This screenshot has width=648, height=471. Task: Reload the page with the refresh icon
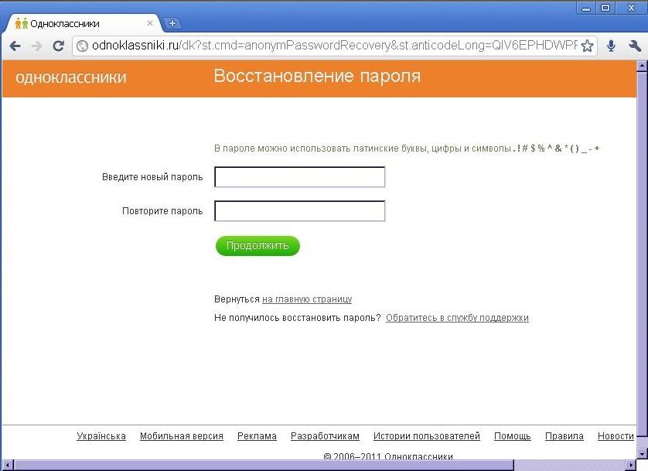[59, 46]
